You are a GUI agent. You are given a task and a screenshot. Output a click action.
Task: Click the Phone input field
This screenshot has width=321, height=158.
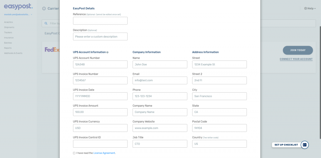coord(160,96)
